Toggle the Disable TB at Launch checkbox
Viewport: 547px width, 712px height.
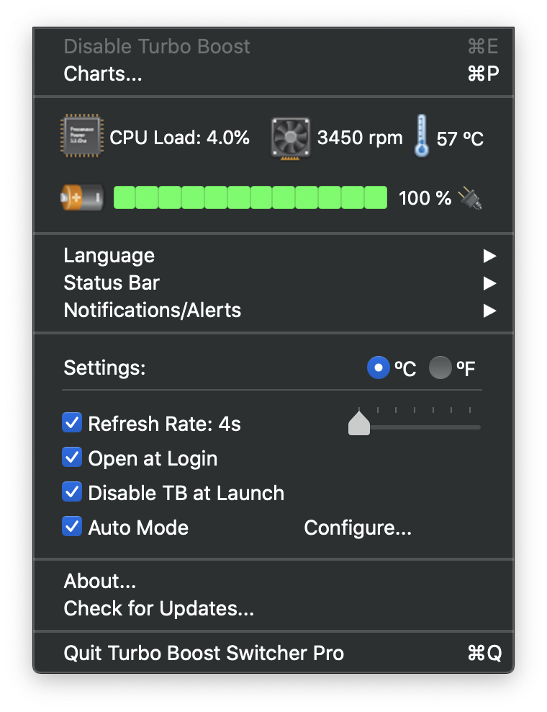pos(72,491)
